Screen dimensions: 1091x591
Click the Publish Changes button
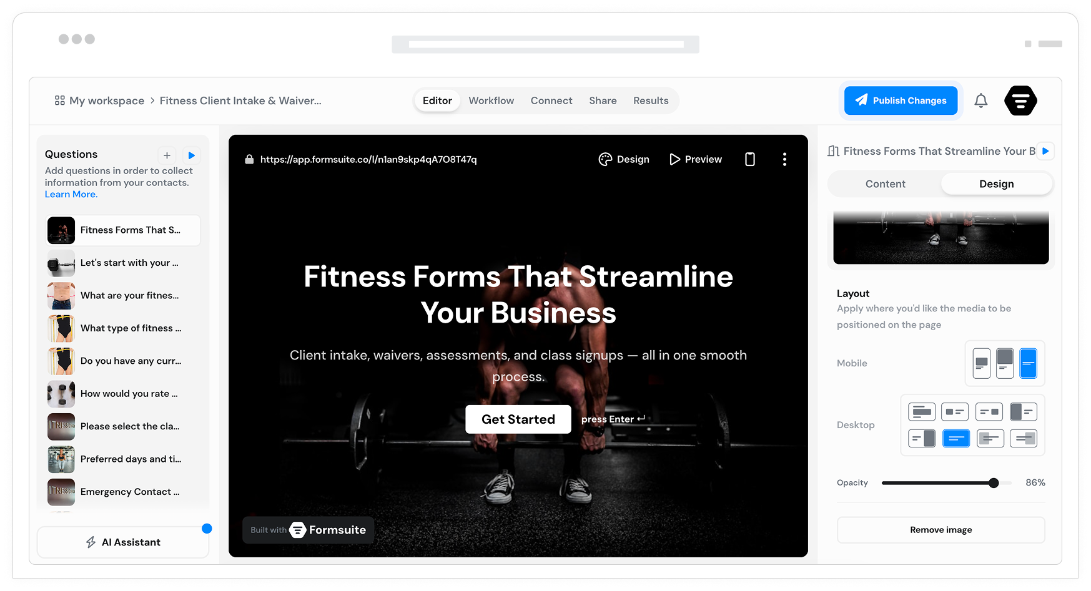click(x=901, y=100)
